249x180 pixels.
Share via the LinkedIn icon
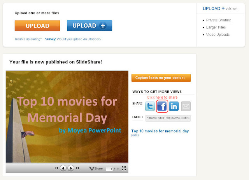click(x=174, y=106)
